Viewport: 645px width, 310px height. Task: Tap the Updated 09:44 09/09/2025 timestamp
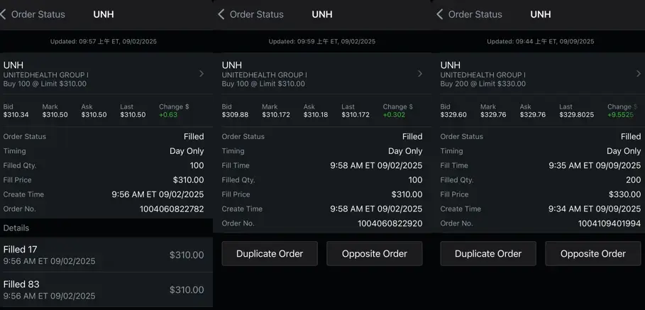[541, 42]
